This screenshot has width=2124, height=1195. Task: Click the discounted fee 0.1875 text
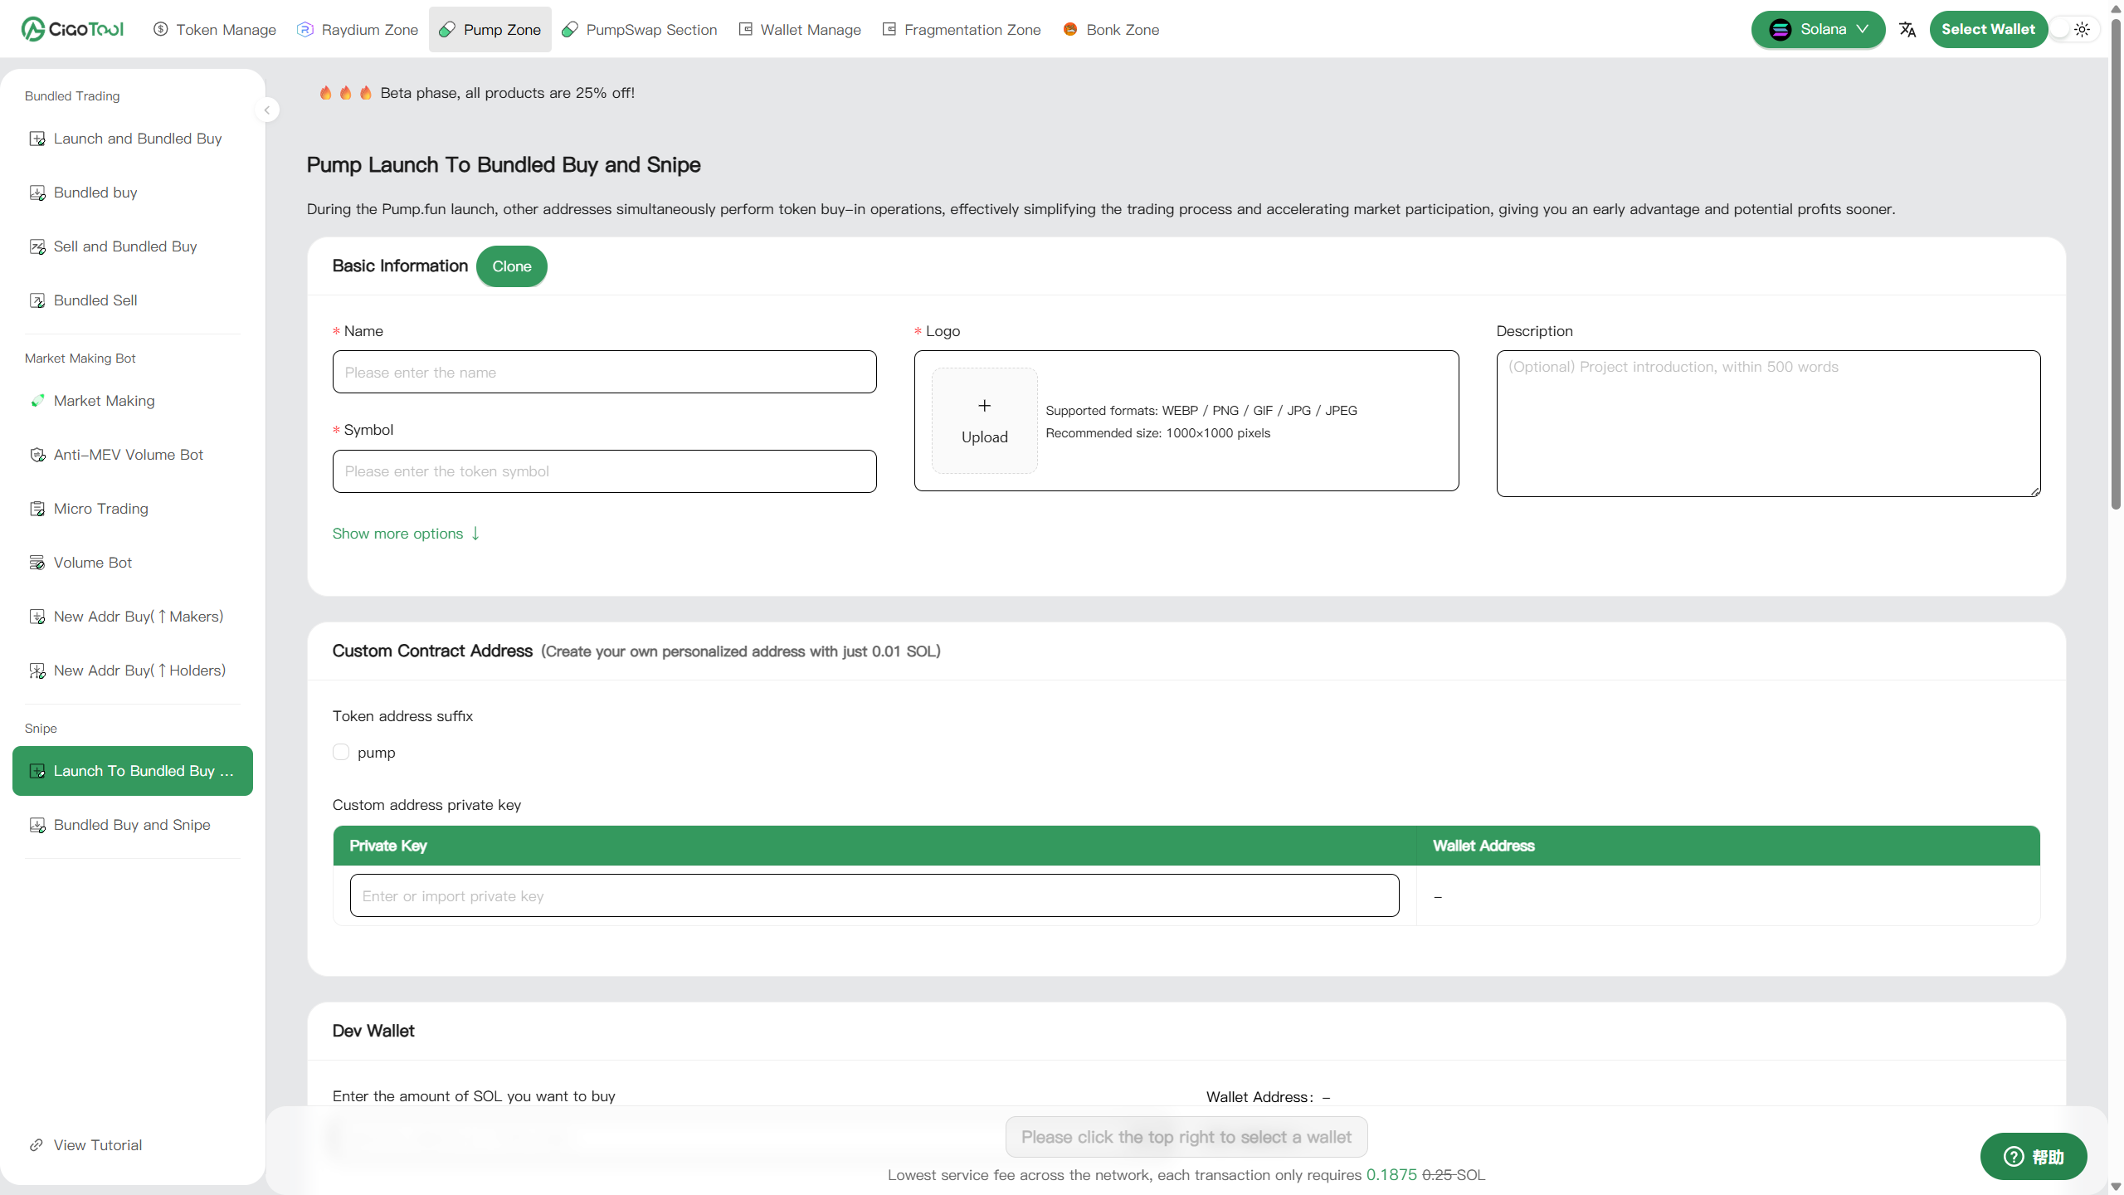(1391, 1175)
